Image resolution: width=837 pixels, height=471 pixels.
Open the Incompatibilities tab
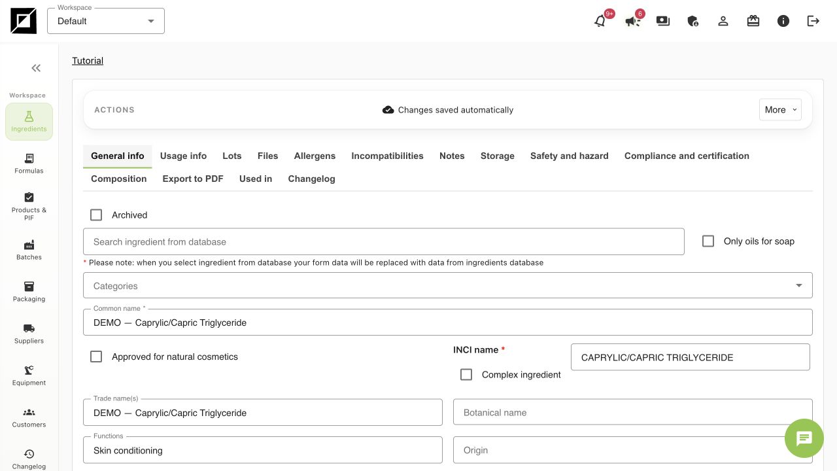[x=387, y=156]
